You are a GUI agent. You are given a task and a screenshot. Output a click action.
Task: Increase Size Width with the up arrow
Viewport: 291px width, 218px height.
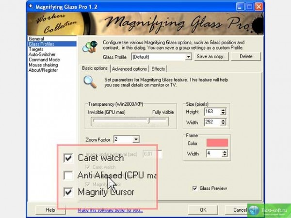point(223,120)
